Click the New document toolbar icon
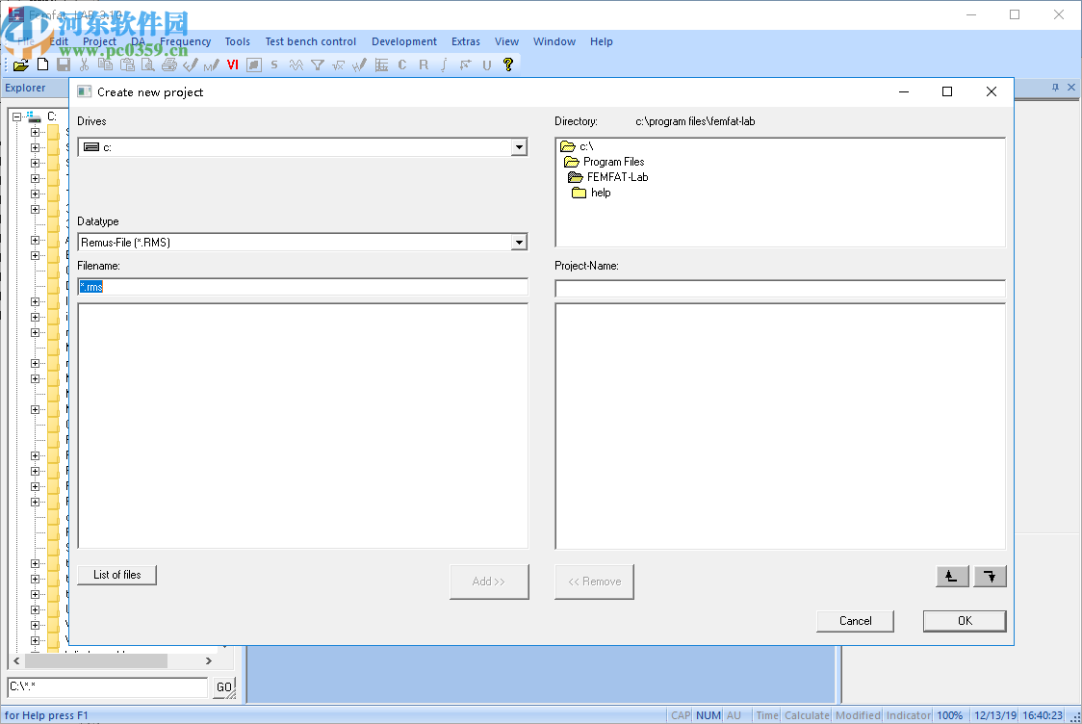 tap(42, 65)
